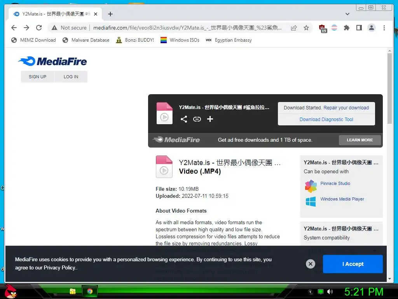Open the Bonzi BUDDY! bookmark
This screenshot has width=398, height=299.
(x=135, y=40)
